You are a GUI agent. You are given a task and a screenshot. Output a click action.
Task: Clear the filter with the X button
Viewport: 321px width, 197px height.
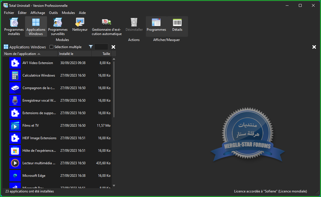[x=113, y=47]
